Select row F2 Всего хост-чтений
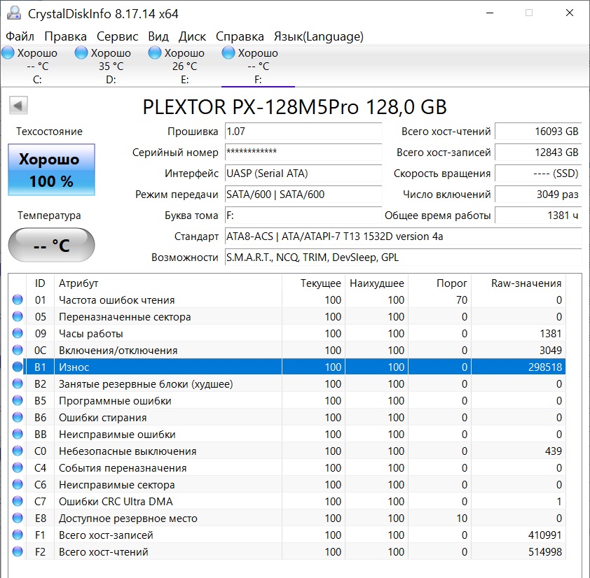 click(x=287, y=551)
